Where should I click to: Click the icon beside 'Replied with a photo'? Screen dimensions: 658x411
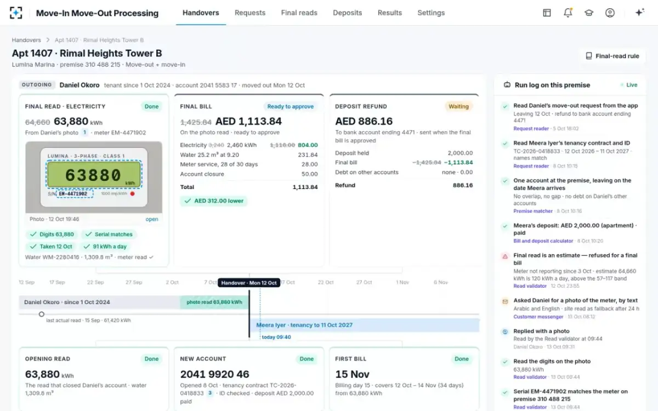coord(505,332)
